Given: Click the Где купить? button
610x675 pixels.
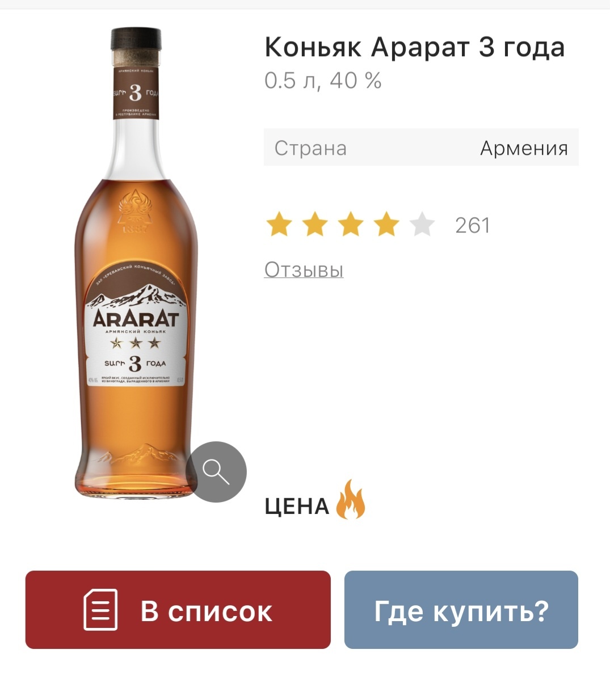Looking at the screenshot, I should pos(461,610).
